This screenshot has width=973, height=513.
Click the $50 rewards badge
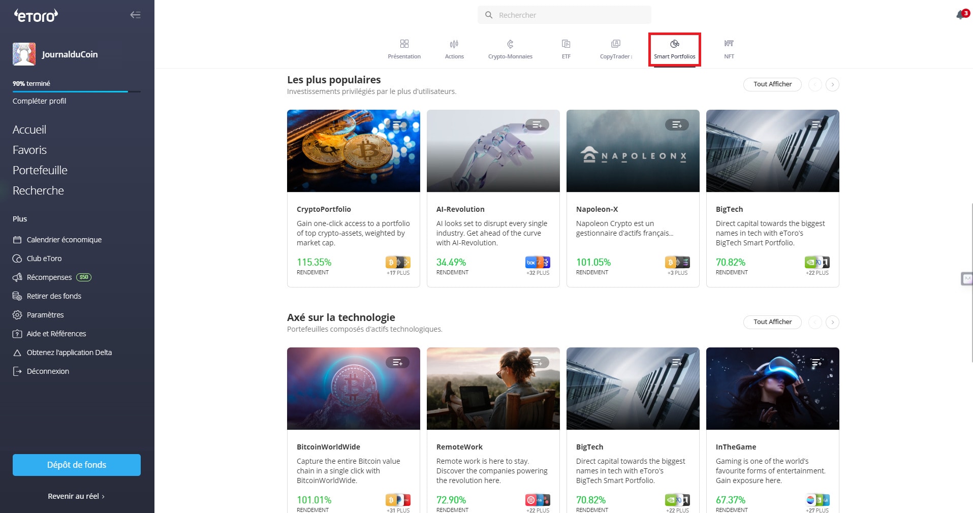[x=84, y=277]
